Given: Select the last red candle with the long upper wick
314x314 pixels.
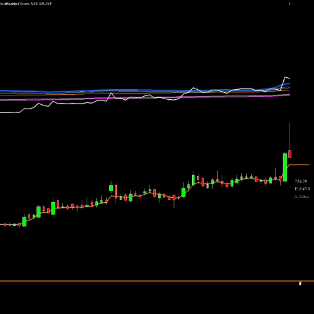Looking at the screenshot, I should (290, 154).
